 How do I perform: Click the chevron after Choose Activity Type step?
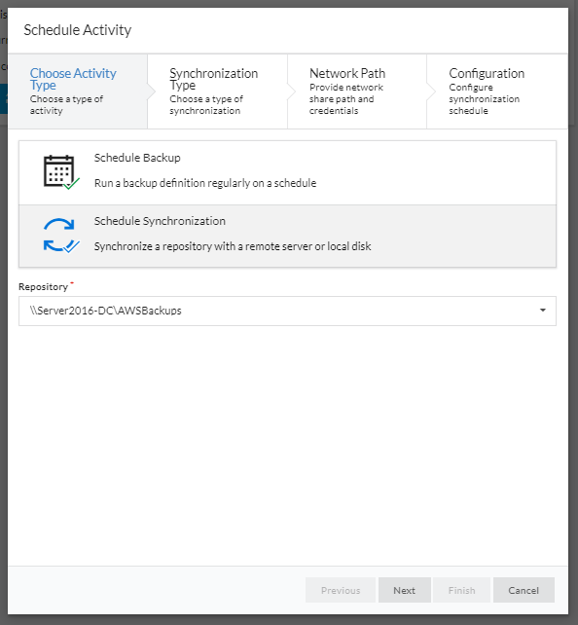[x=152, y=92]
